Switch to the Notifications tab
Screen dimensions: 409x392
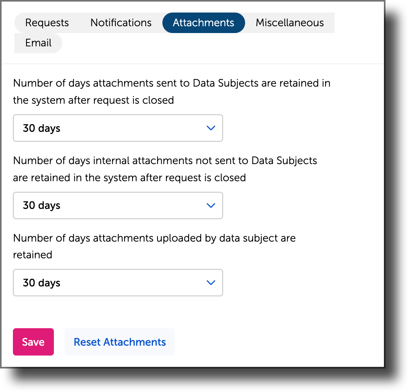click(x=120, y=22)
